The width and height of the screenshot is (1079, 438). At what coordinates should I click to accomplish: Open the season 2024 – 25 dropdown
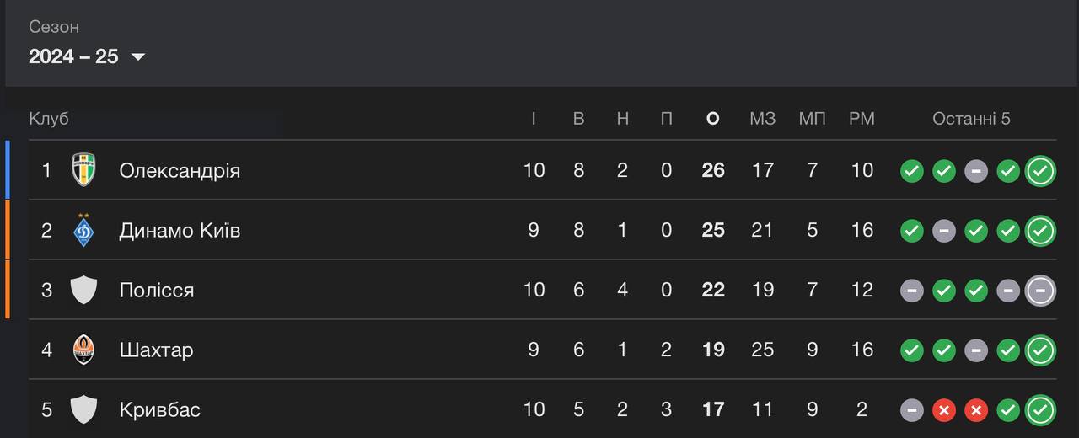coord(87,56)
